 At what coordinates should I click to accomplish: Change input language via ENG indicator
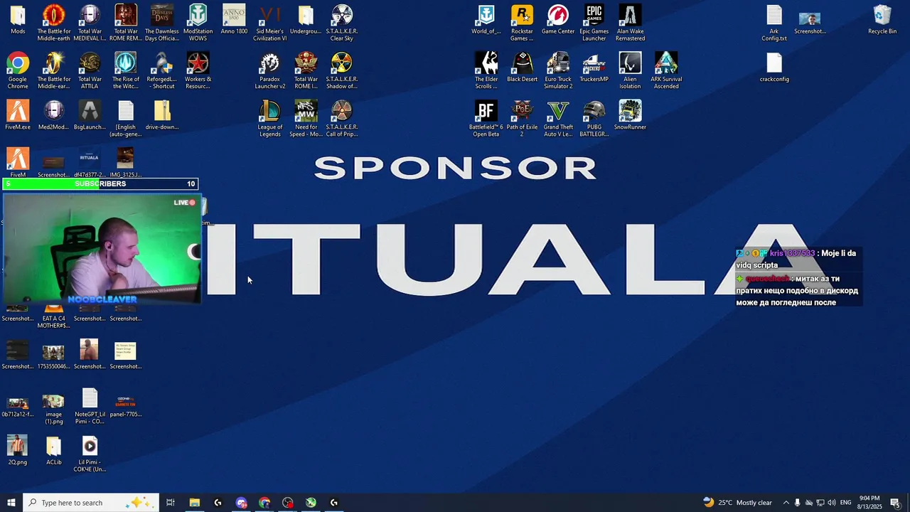click(x=845, y=503)
